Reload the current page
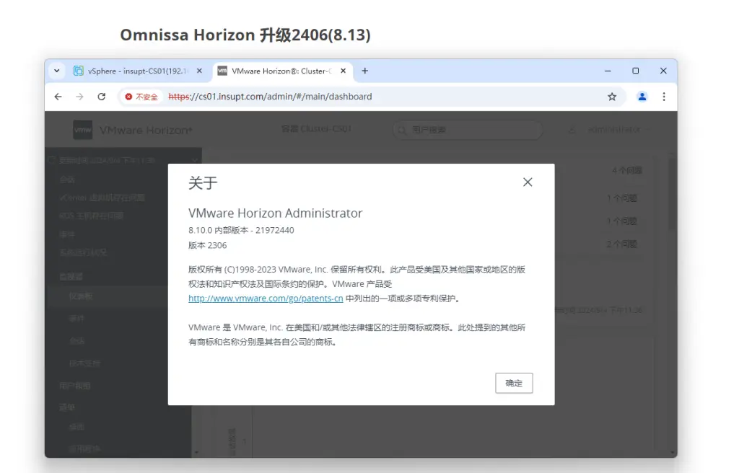 pos(102,97)
